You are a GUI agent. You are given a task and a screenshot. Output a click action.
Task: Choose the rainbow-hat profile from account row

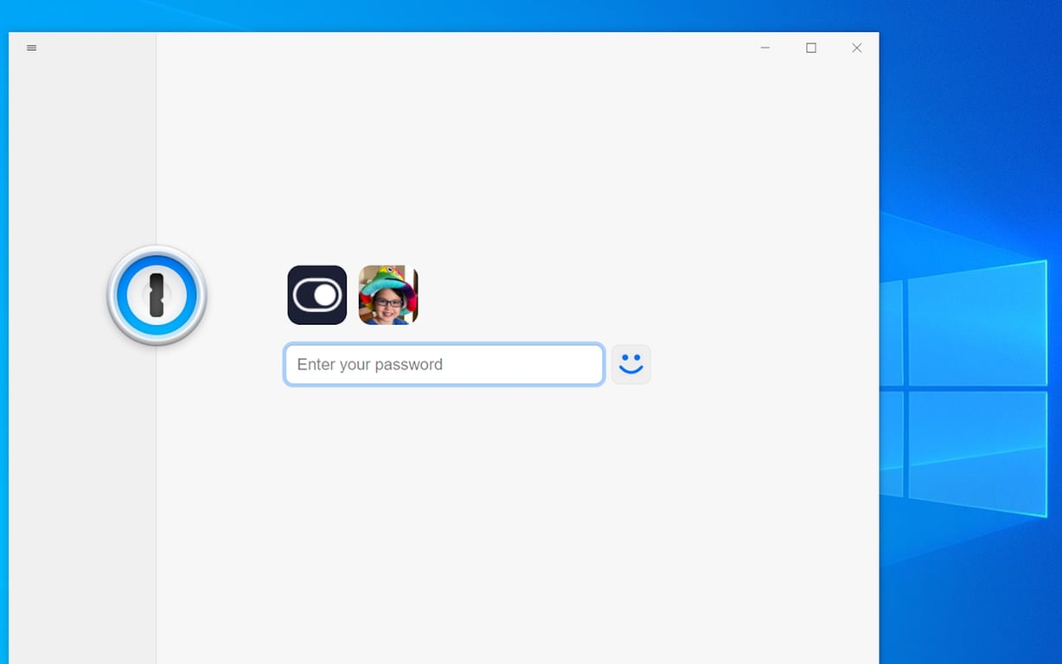point(388,295)
